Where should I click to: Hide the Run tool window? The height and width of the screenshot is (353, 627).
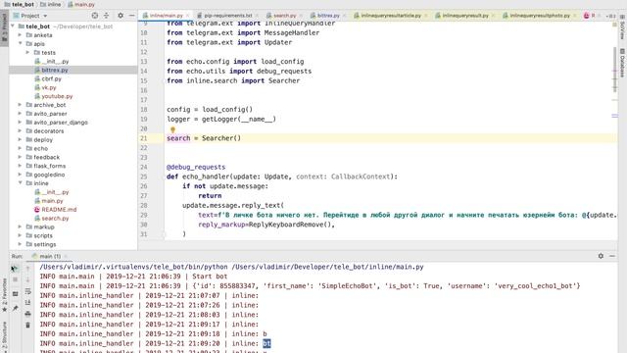(612, 256)
